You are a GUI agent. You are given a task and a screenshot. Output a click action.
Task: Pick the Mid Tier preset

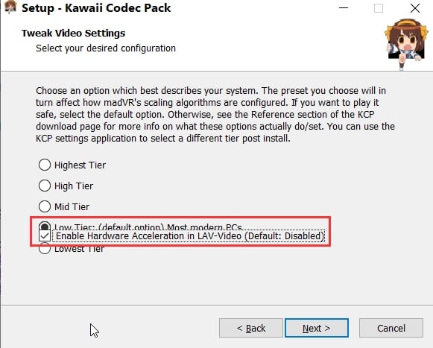pyautogui.click(x=45, y=206)
